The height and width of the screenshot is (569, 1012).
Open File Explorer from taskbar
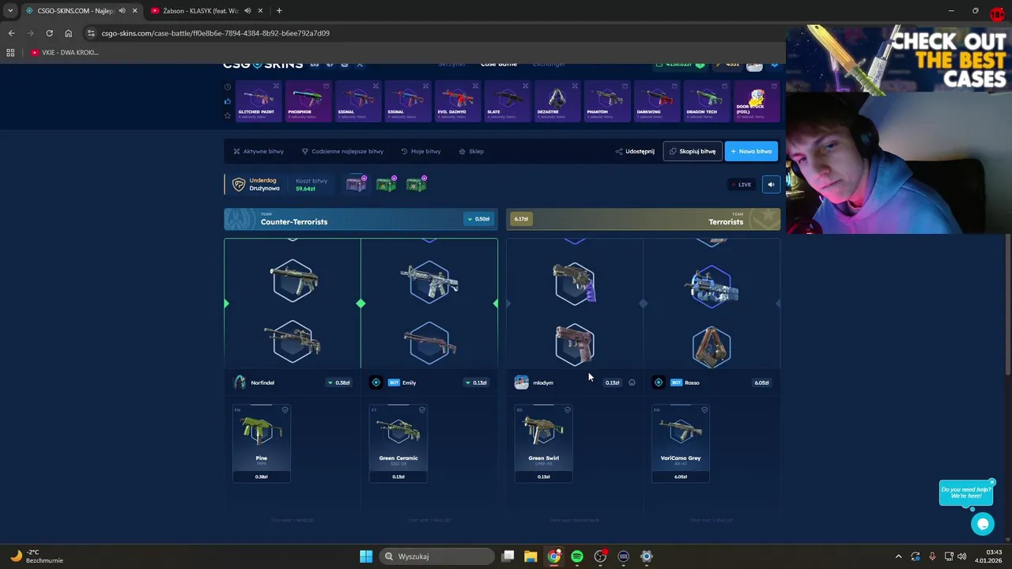[531, 556]
